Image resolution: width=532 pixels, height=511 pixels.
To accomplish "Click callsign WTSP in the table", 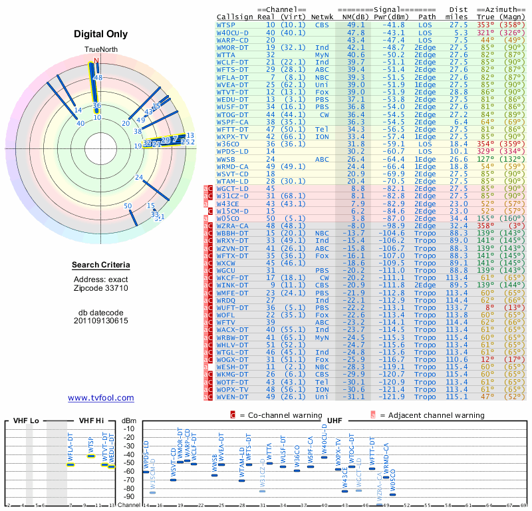I will tap(225, 25).
